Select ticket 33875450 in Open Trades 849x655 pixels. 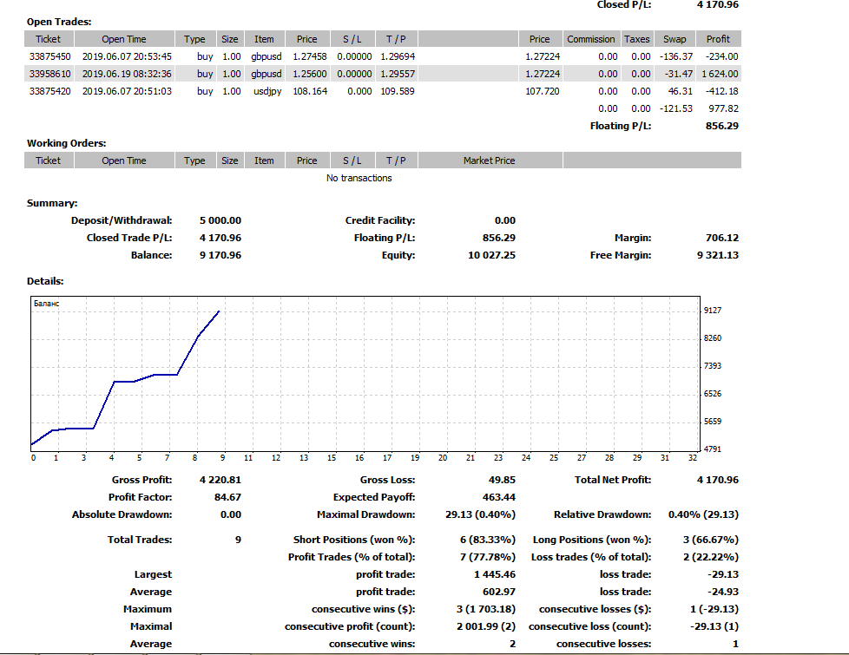click(49, 56)
